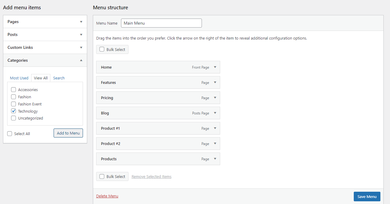This screenshot has height=204, width=390.
Task: Expand the Blog menu item arrow
Action: coord(215,113)
